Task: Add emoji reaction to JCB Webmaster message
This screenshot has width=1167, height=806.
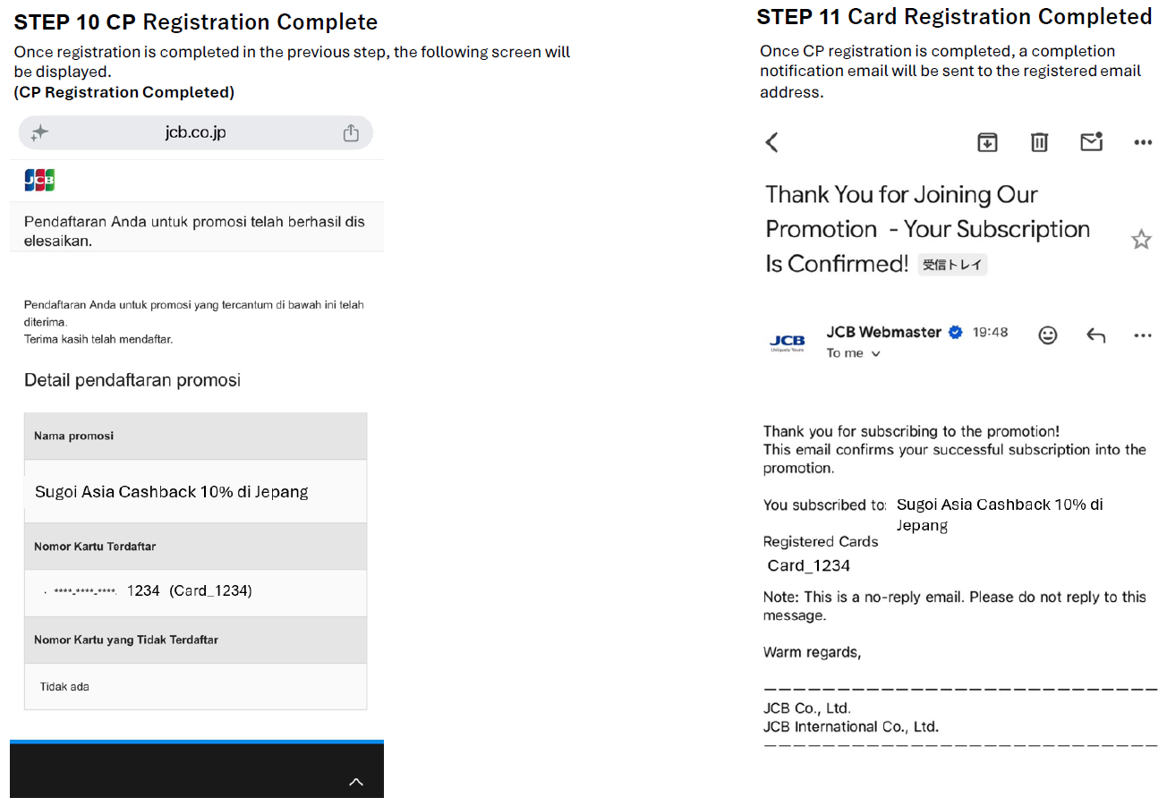Action: [1047, 335]
